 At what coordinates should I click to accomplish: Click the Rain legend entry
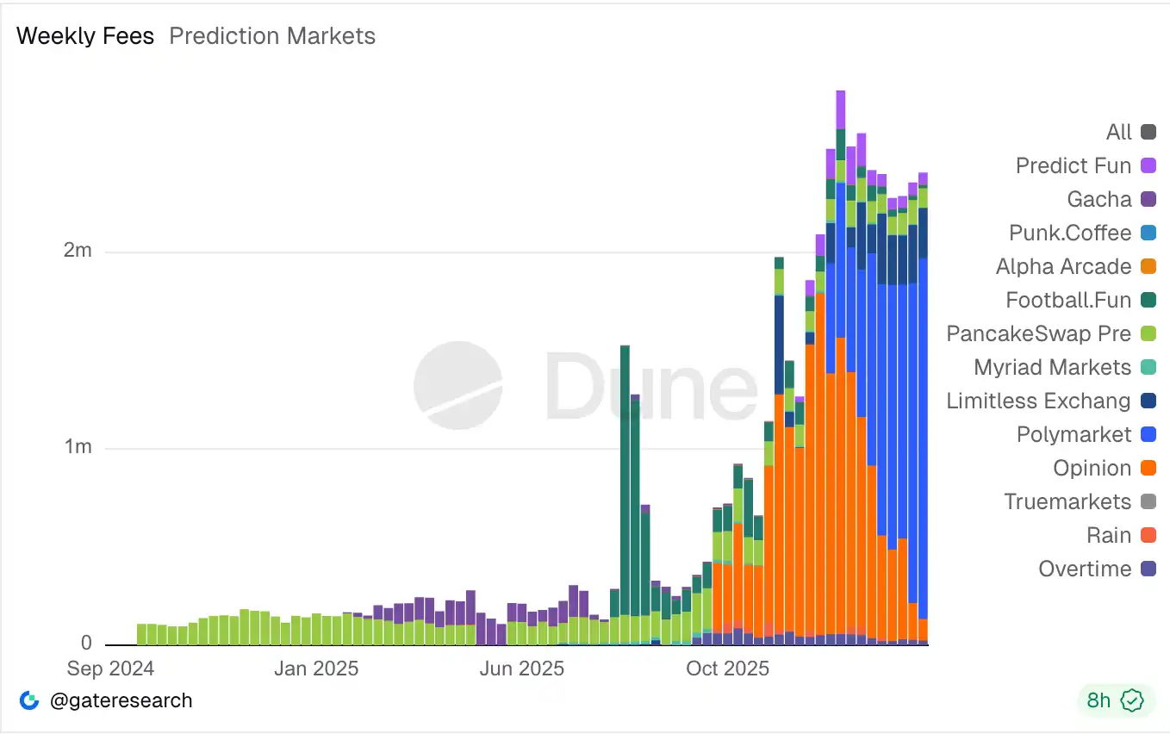click(1109, 535)
